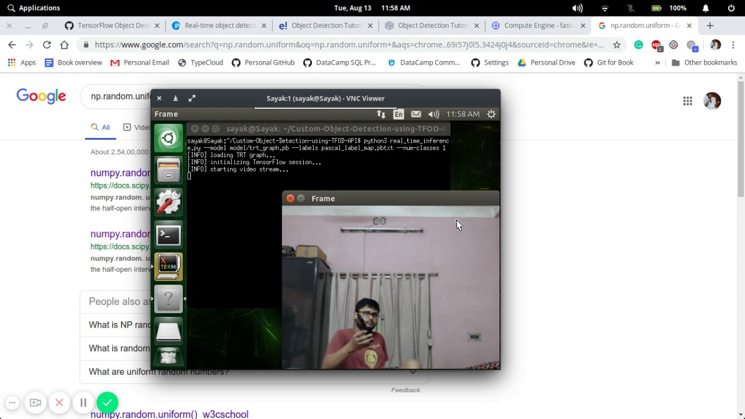Go to Chrome home page icon
The image size is (745, 419).
click(x=65, y=45)
